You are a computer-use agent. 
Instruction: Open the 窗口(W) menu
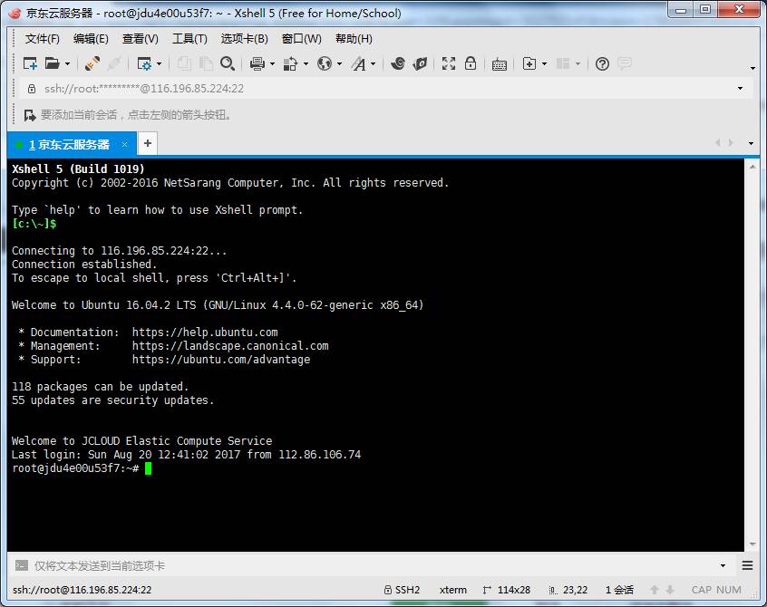pos(301,39)
